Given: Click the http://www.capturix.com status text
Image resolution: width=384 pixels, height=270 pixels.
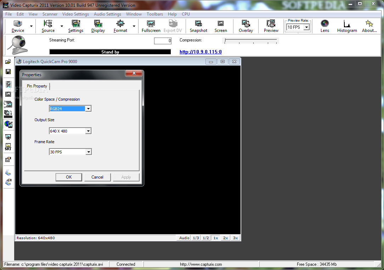Looking at the screenshot, I should [201, 264].
